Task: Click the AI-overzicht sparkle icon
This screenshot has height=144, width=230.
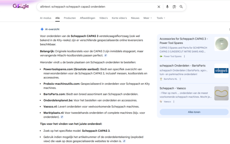Action: 42,29
